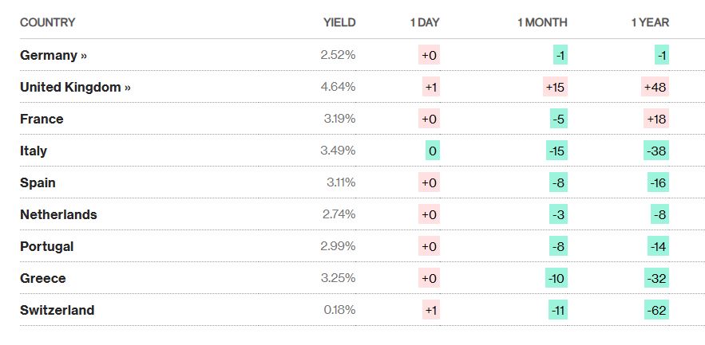Screen dimensions: 705x345
Task: Click the Spain country name
Action: 38,183
